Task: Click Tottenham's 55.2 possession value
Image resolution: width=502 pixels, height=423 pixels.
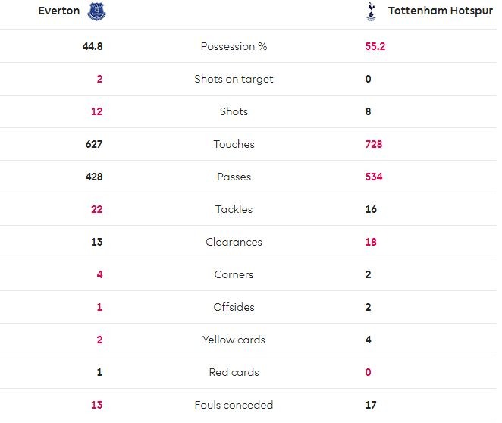Action: 375,46
